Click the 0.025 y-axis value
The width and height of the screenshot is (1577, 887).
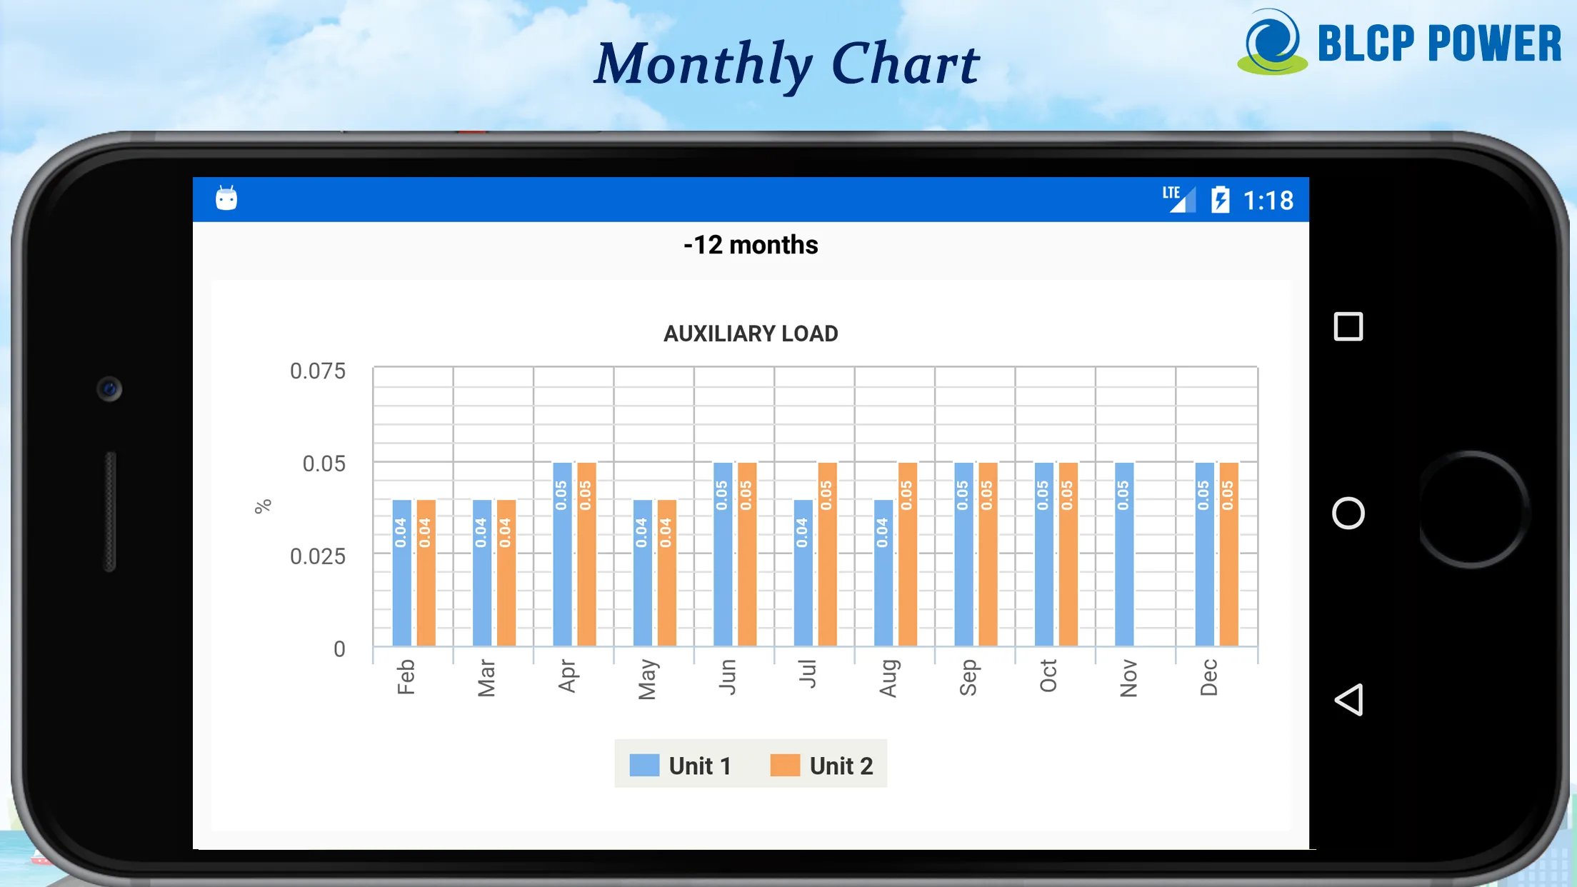317,556
